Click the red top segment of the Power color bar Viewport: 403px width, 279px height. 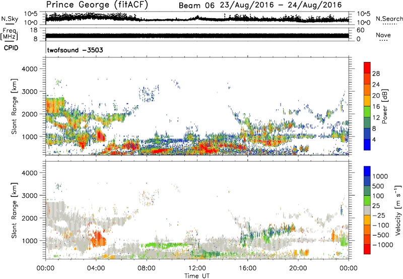367,67
